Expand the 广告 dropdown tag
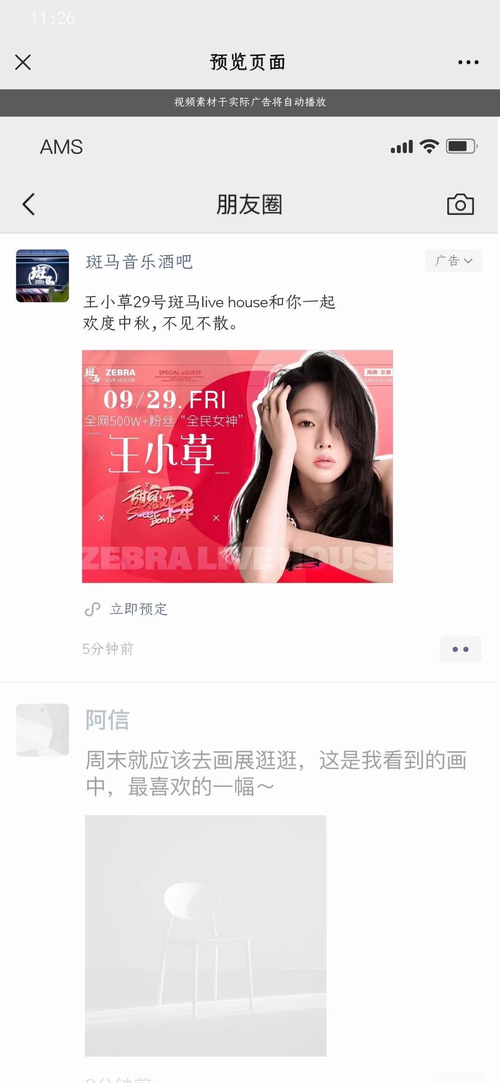The image size is (500, 1083). point(453,261)
